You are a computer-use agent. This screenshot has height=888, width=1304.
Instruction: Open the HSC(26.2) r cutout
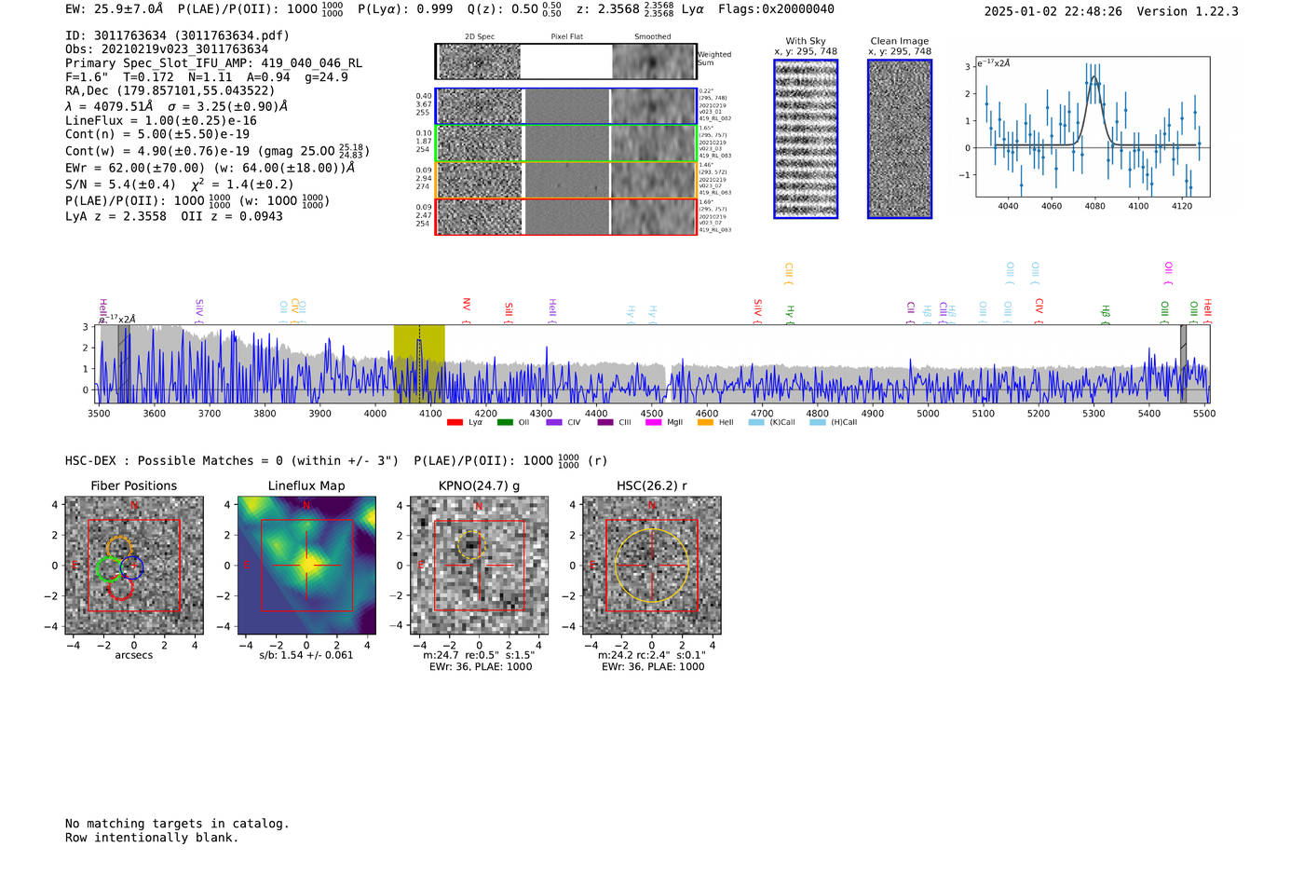[x=652, y=566]
